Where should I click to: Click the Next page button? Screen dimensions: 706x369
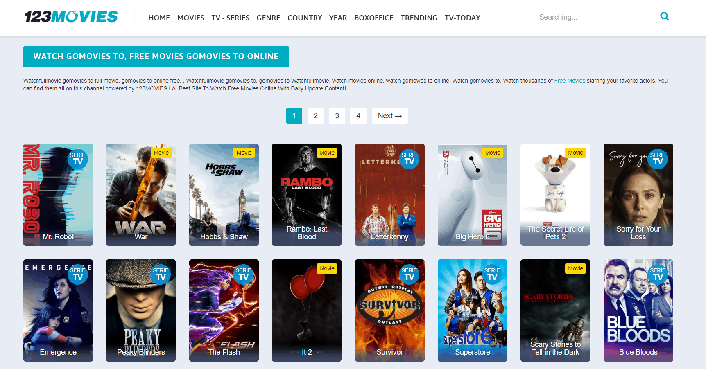pos(389,116)
